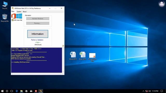Close the KMSAuto Net window
Image resolution: width=166 pixels, height=93 pixels.
(61, 8)
